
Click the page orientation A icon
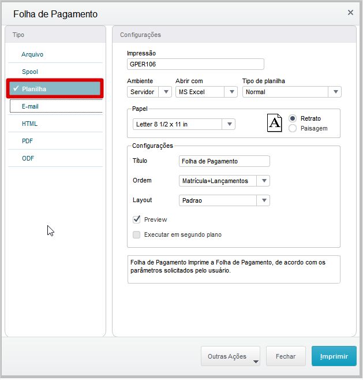pos(274,123)
